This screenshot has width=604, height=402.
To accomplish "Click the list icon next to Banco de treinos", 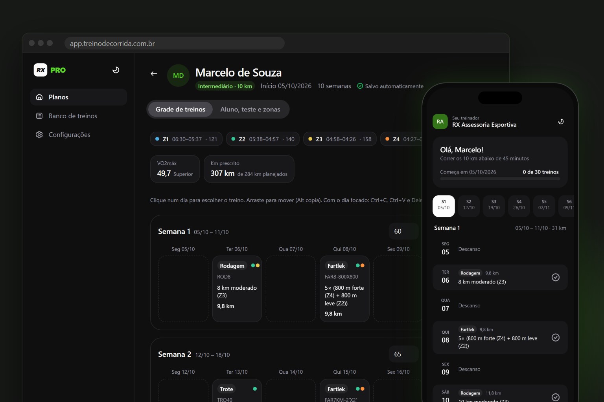I will [x=39, y=116].
